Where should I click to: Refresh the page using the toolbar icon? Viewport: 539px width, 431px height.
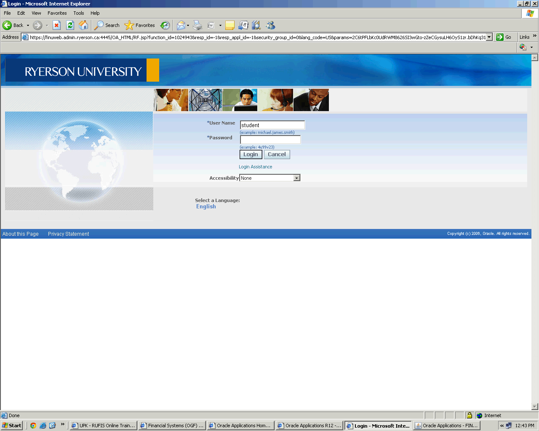tap(70, 25)
